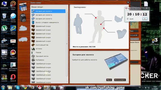161x90 pixels.
Task: Open the backpack section icon
Action: click(23, 17)
